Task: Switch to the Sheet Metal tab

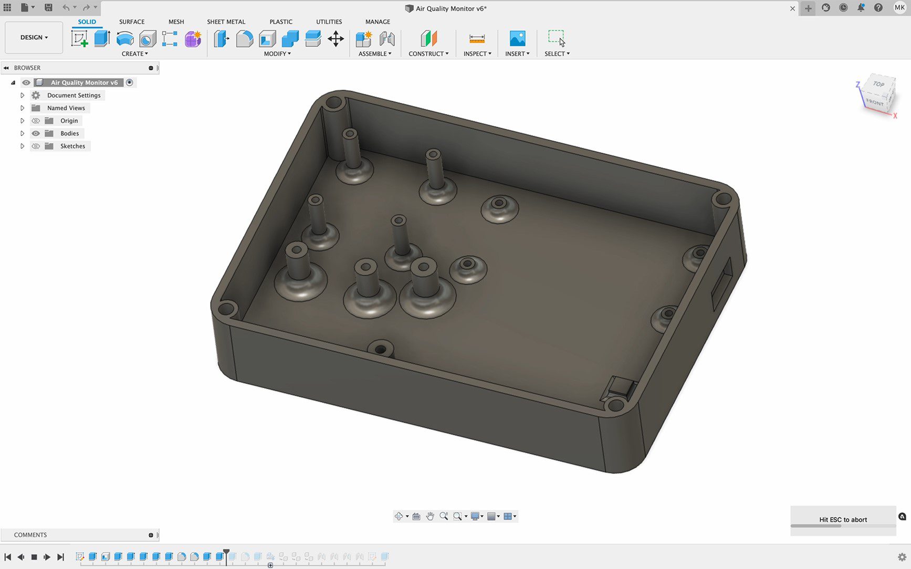Action: pyautogui.click(x=226, y=22)
